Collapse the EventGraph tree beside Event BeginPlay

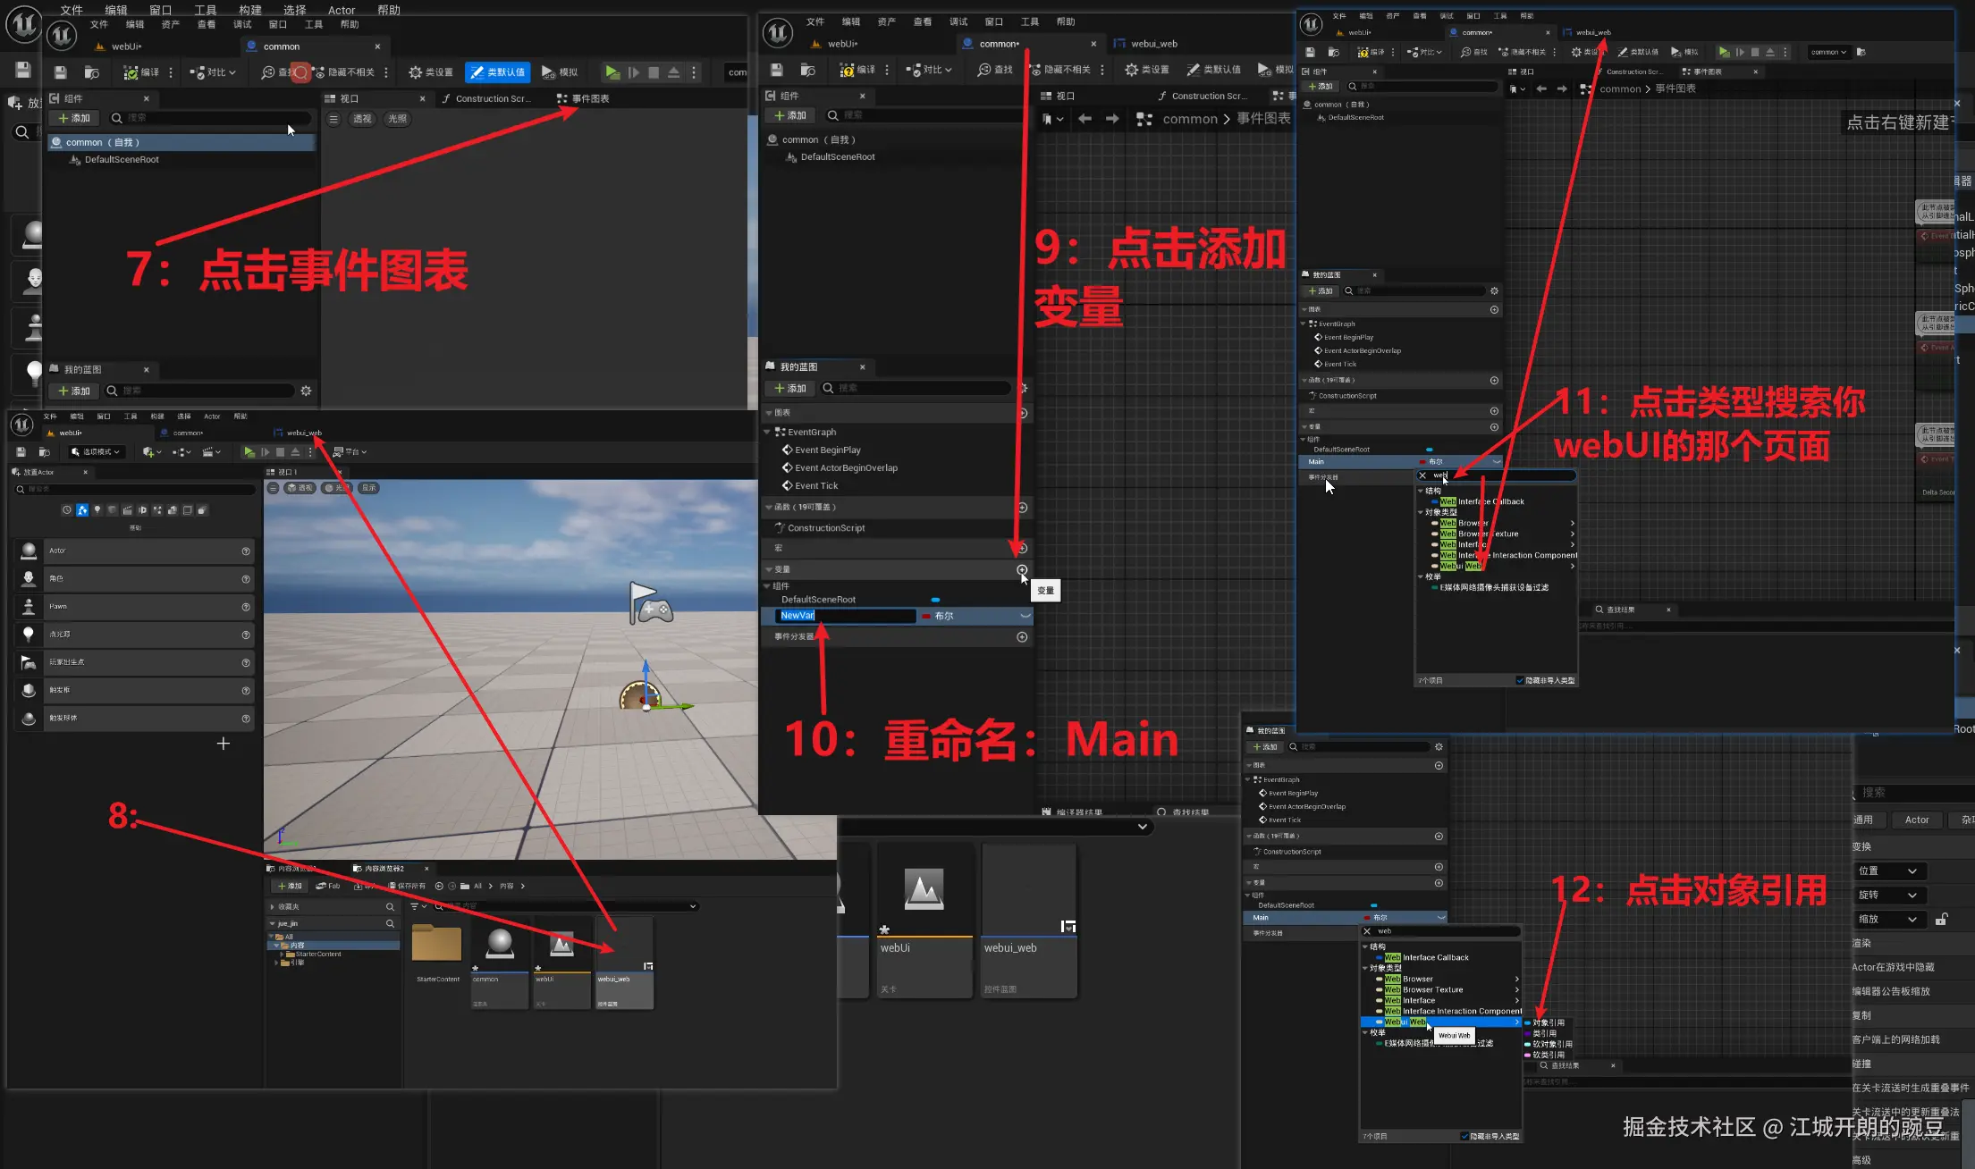[x=767, y=432]
